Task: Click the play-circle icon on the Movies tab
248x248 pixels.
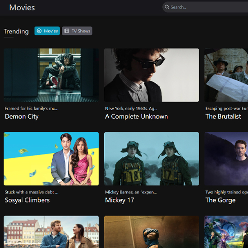Action: [x=39, y=31]
